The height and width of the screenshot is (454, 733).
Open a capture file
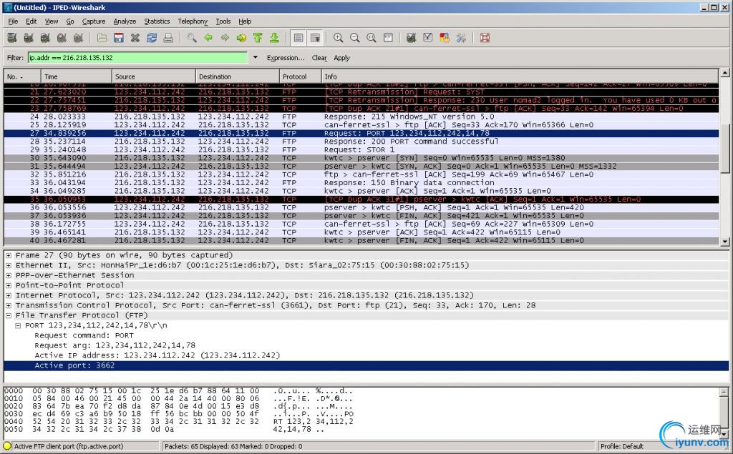click(x=102, y=38)
